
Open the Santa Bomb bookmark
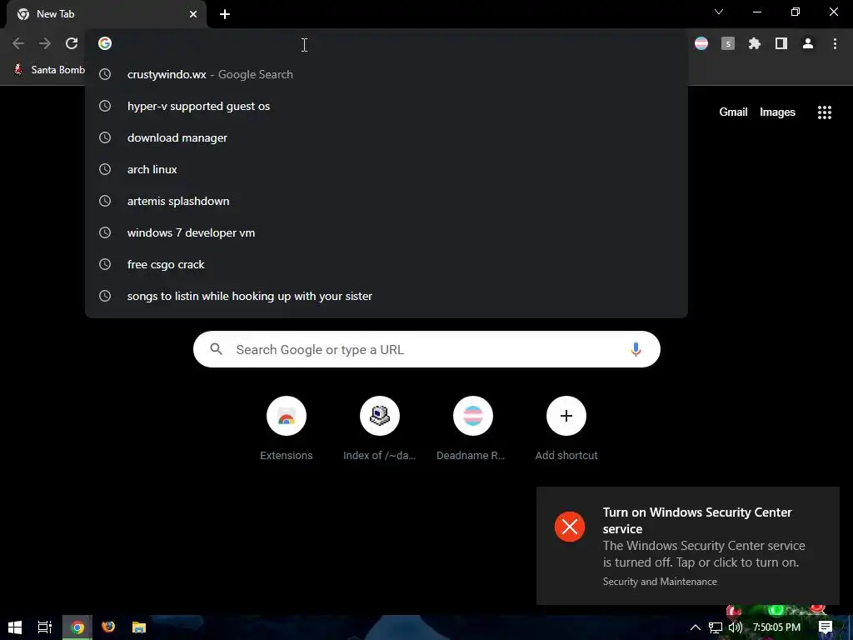coord(49,70)
